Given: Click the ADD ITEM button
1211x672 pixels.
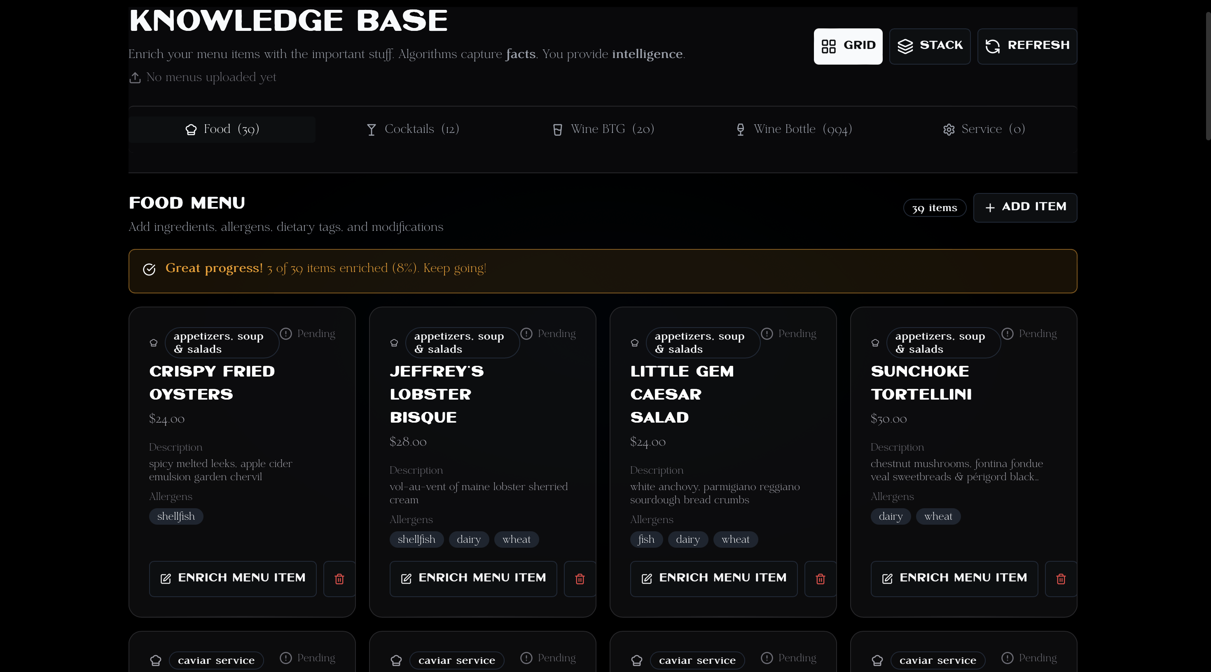Looking at the screenshot, I should tap(1025, 207).
